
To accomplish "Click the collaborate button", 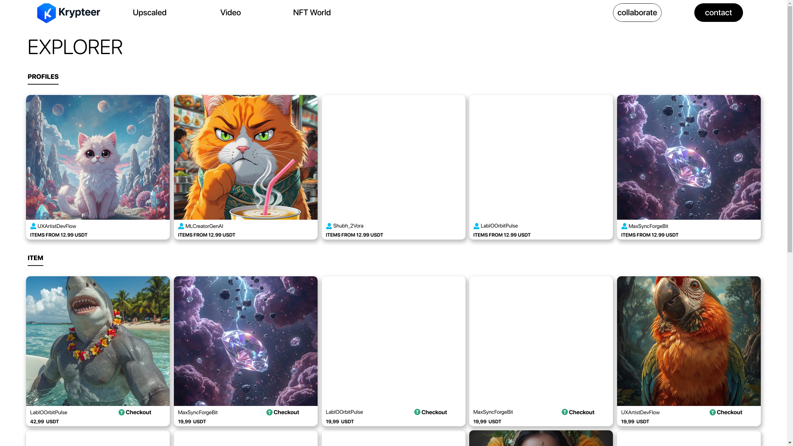I will [x=637, y=13].
